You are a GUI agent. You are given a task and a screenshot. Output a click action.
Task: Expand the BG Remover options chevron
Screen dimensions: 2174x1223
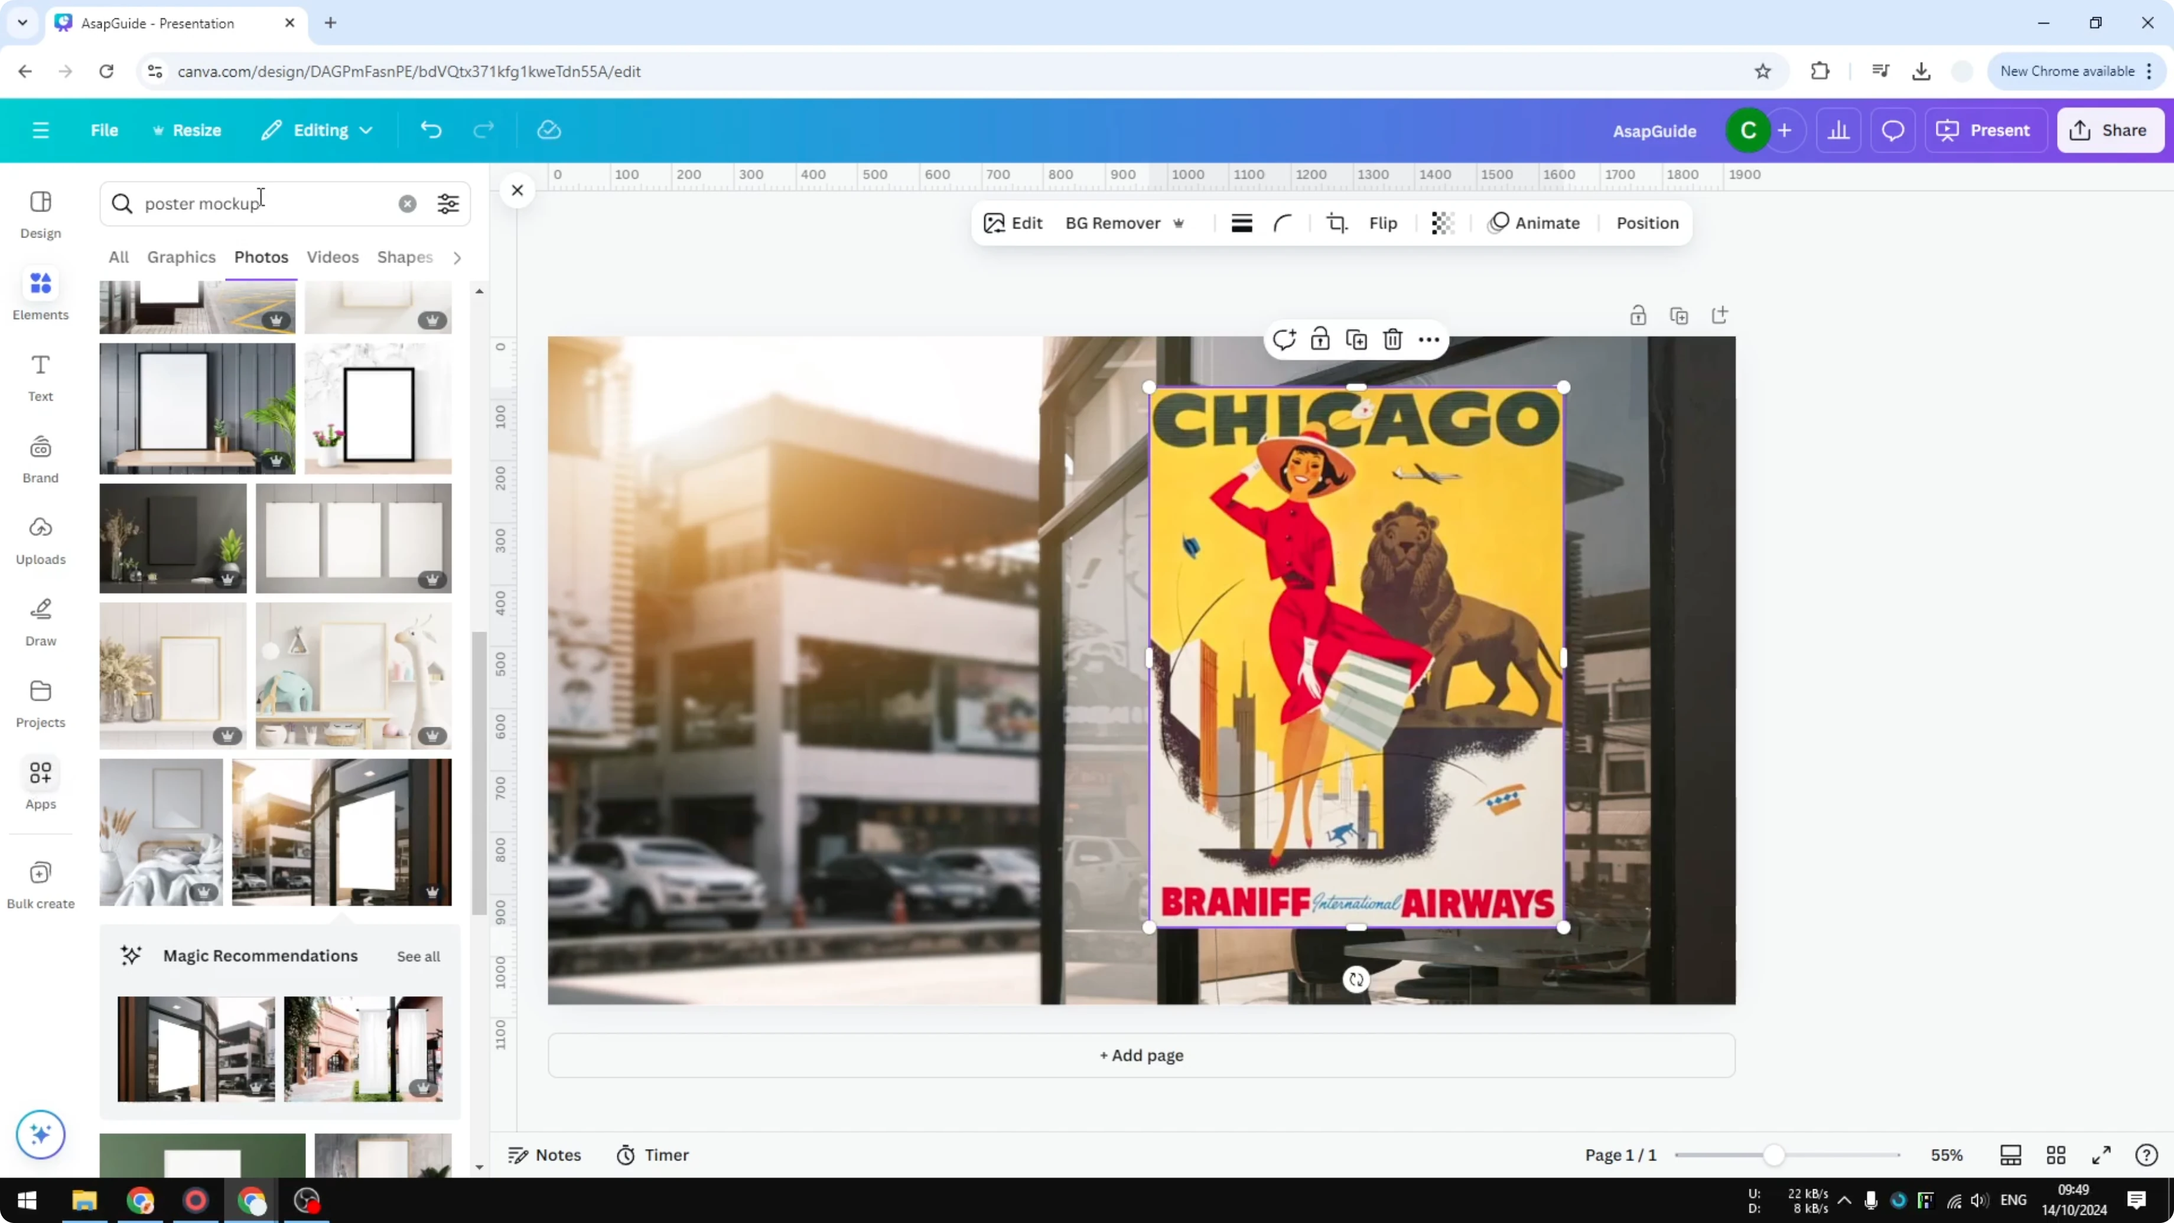(x=1180, y=223)
